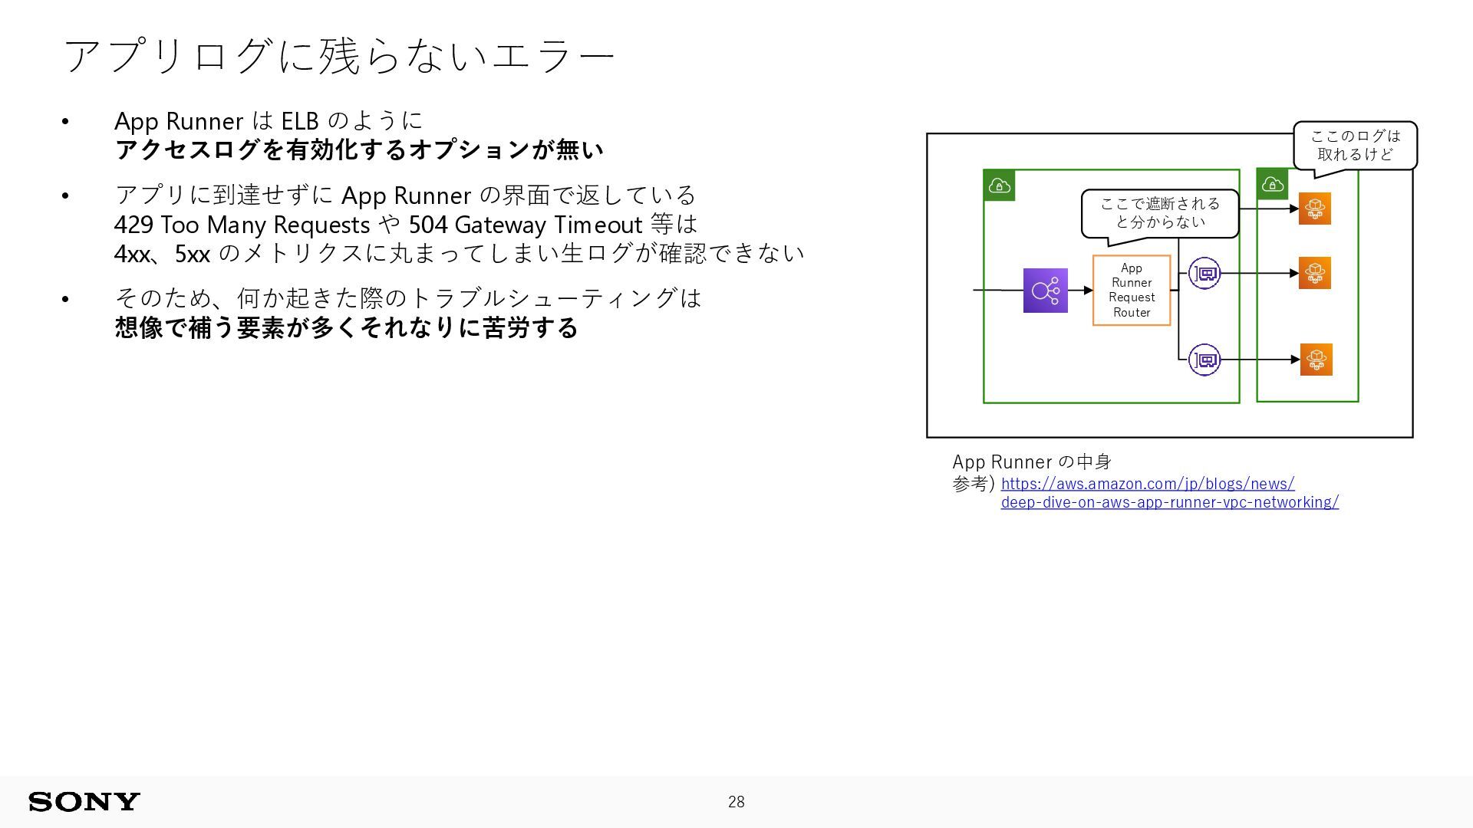Click the App Runner Request Router box

coord(1132,291)
